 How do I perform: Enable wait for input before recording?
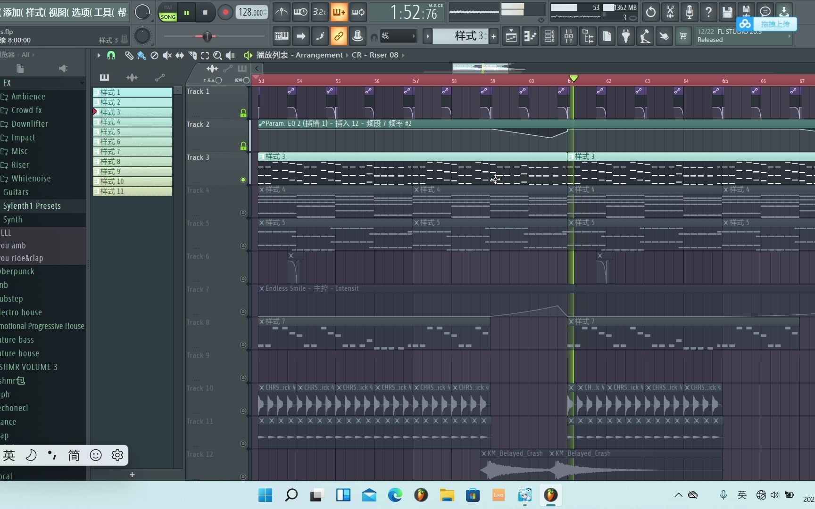coord(300,12)
